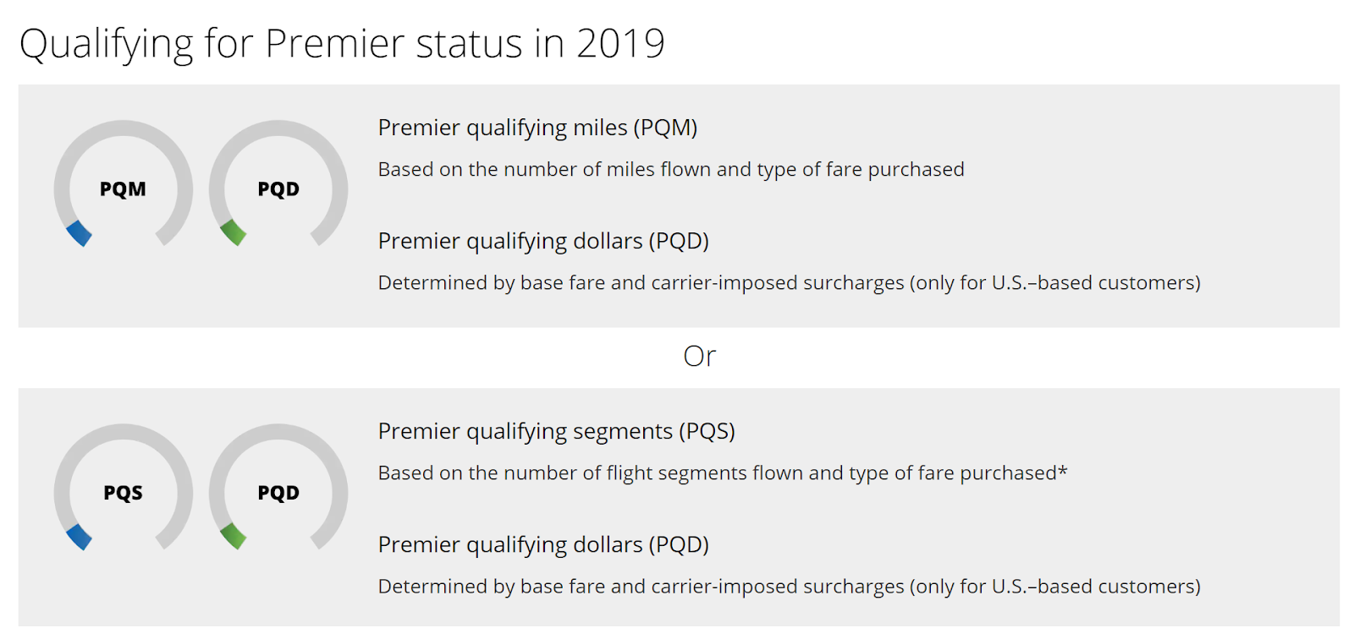Click the PQD gauge beside the PQS gauge
Screen dimensions: 1354x639
coord(278,488)
